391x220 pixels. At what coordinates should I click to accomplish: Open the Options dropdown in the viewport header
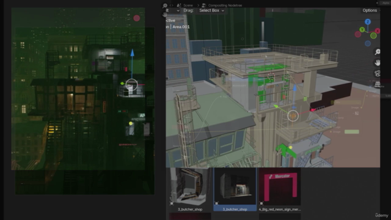coord(370,10)
